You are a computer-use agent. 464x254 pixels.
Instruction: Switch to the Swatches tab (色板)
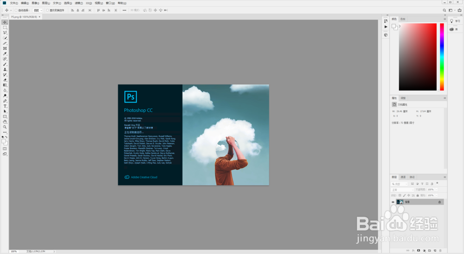click(403, 19)
